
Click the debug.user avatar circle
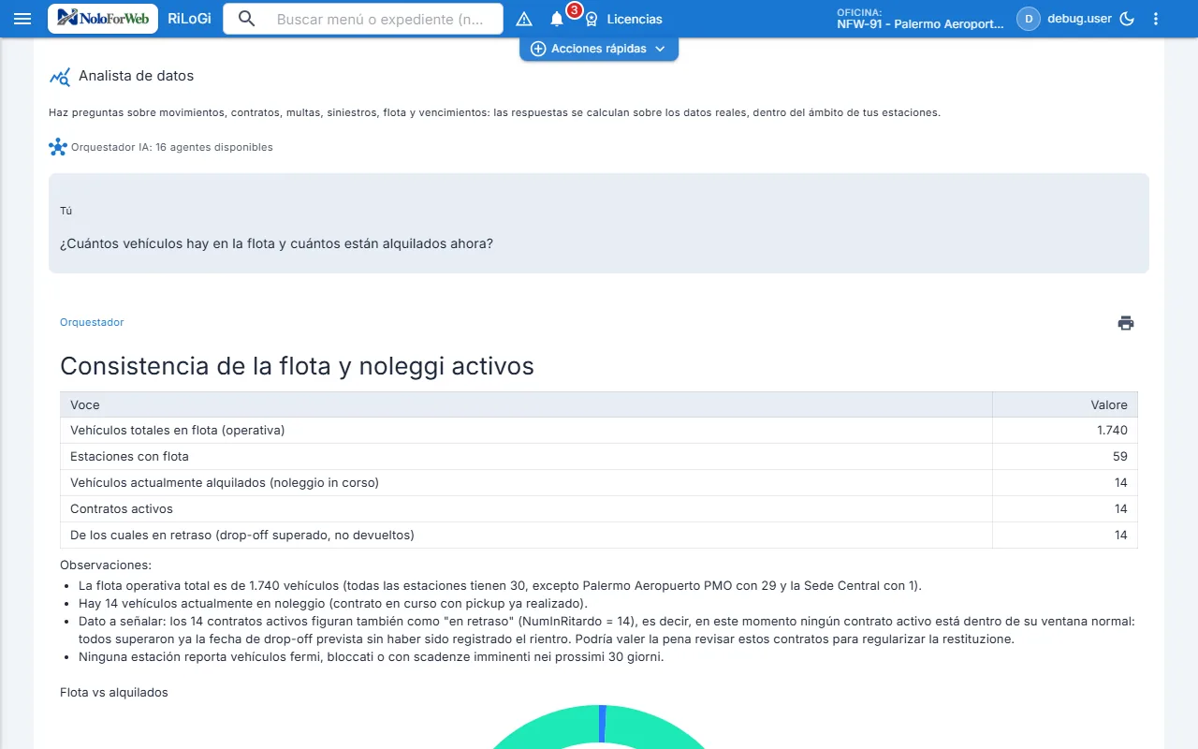tap(1029, 19)
